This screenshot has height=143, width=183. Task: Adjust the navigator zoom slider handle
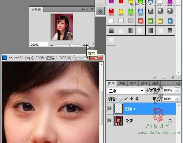pos(71,45)
